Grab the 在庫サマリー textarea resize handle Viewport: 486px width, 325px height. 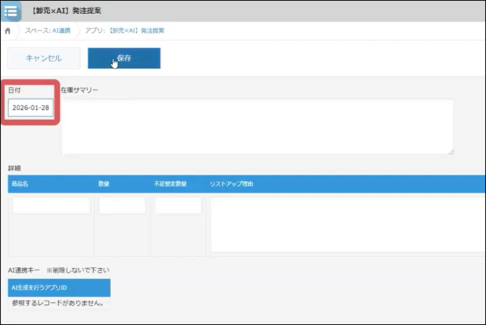450,151
